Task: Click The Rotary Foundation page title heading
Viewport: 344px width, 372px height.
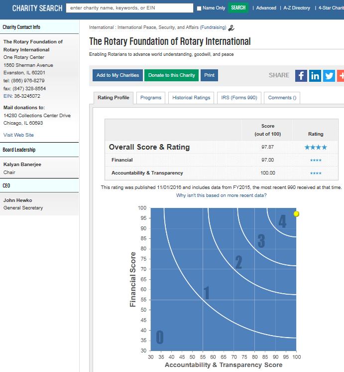Action: 170,41
